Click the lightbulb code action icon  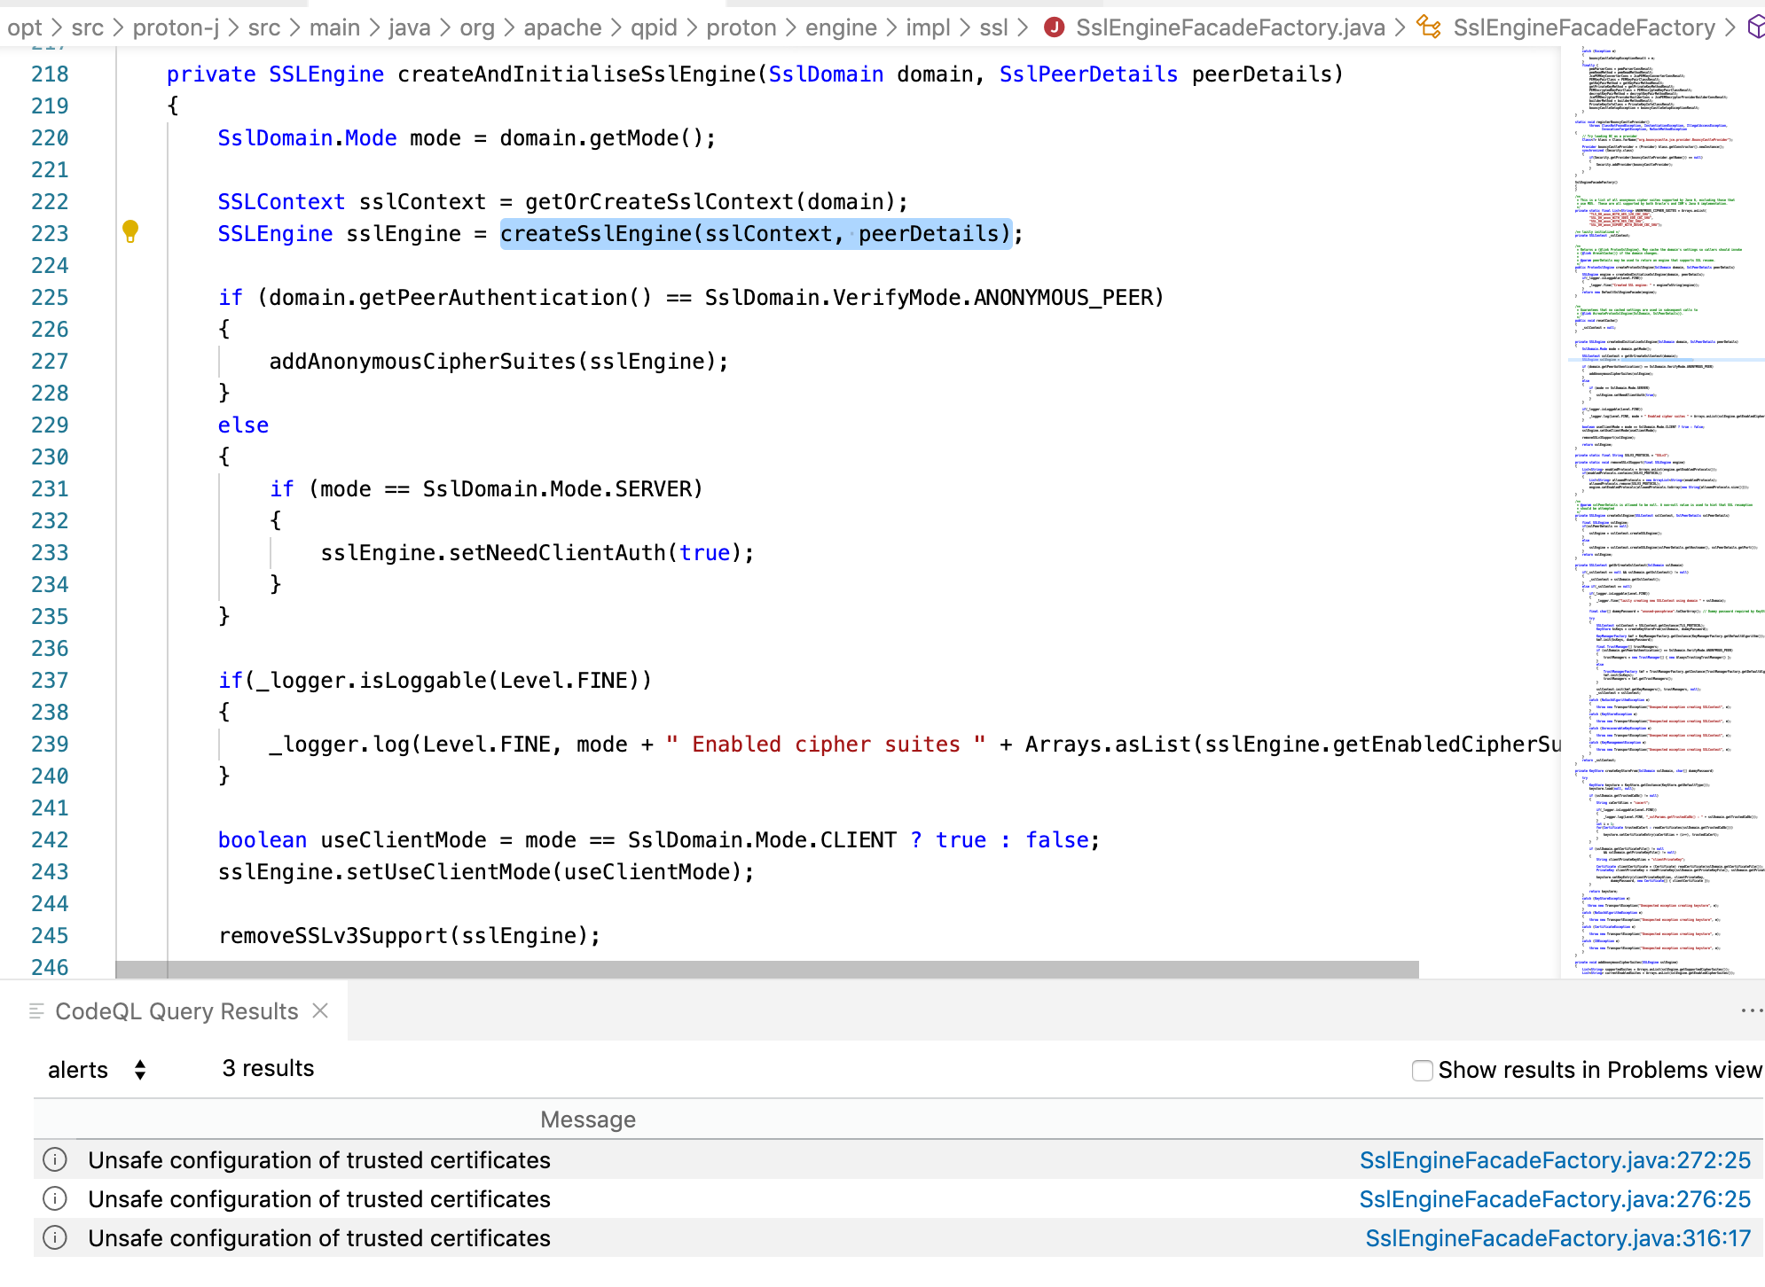130,231
